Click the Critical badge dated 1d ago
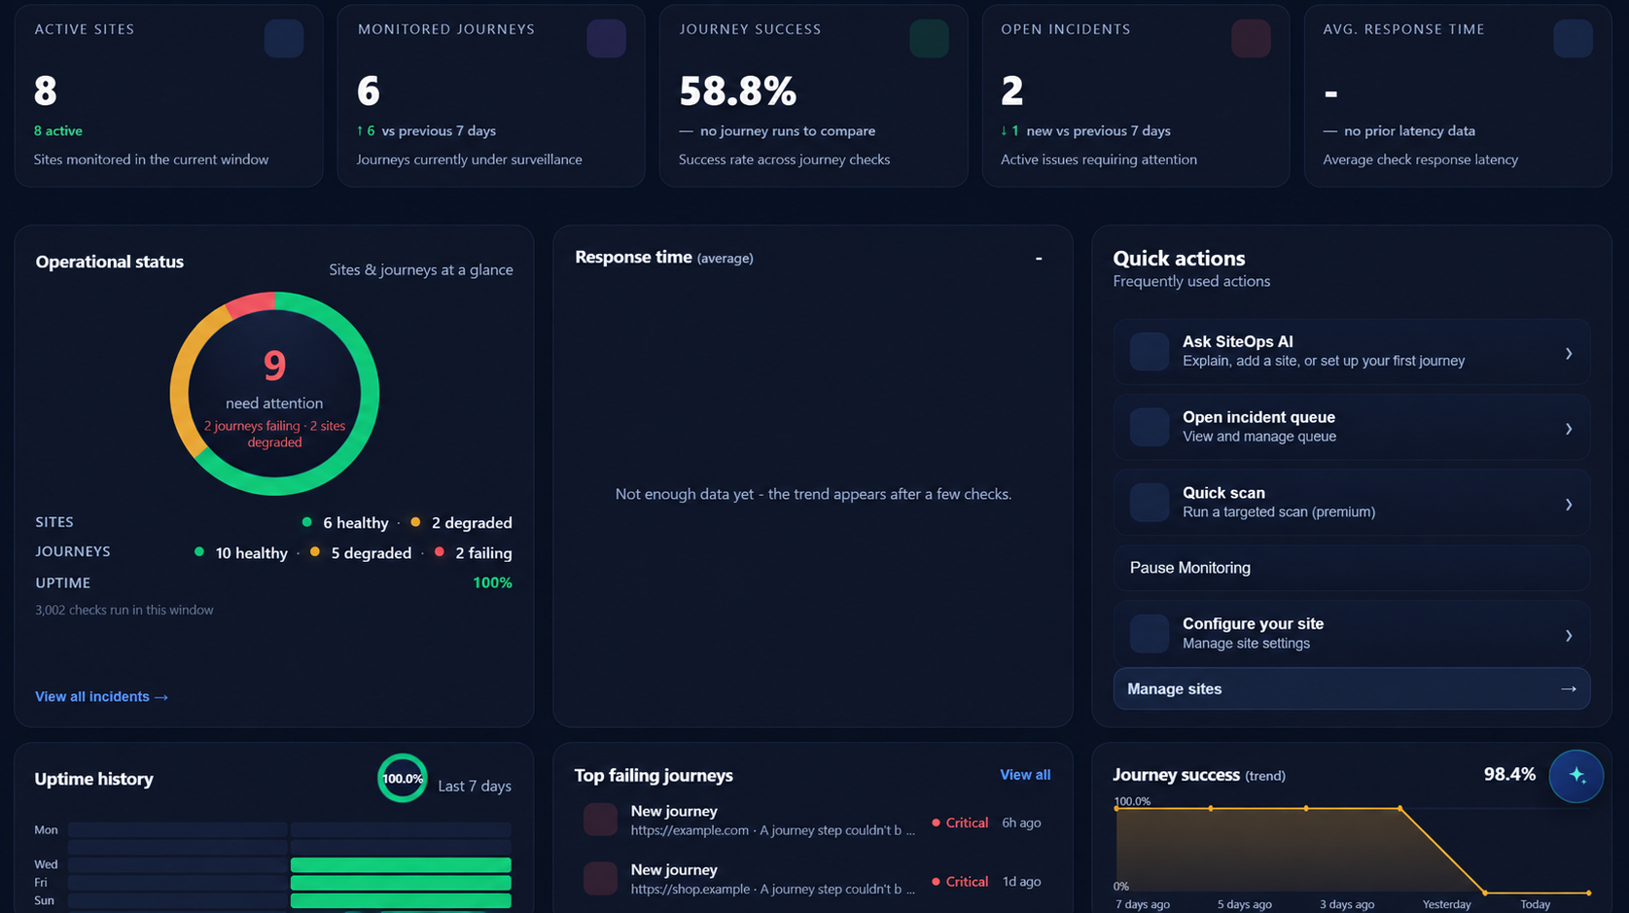The width and height of the screenshot is (1629, 913). click(x=960, y=882)
